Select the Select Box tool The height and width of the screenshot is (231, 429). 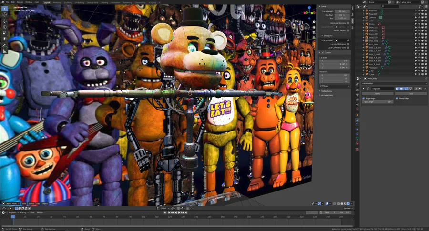tap(5, 9)
